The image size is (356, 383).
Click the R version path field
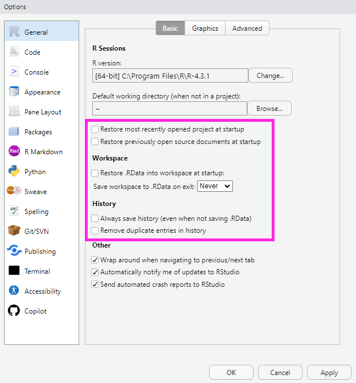(x=170, y=76)
